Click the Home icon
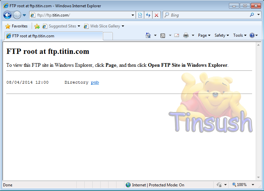This screenshot has height=191, width=264. (148, 35)
